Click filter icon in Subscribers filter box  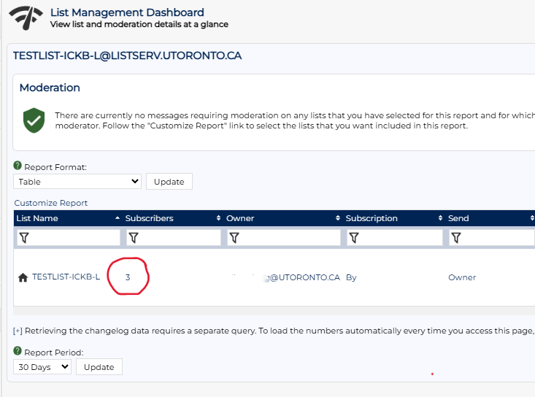(x=134, y=238)
